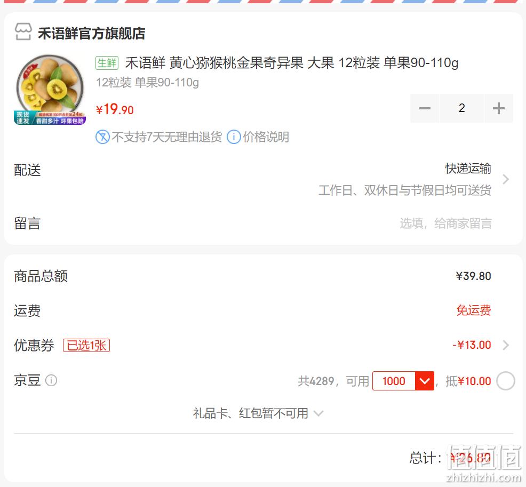Screen dimensions: 526x487
Task: Enable the 京豆 deduction radio circle
Action: 506,381
